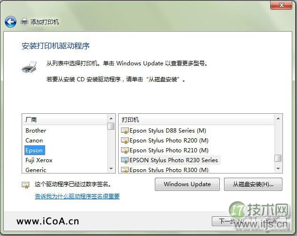Click the manufacturer list scroll-down arrow
This screenshot has width=297, height=236.
pyautogui.click(x=111, y=168)
